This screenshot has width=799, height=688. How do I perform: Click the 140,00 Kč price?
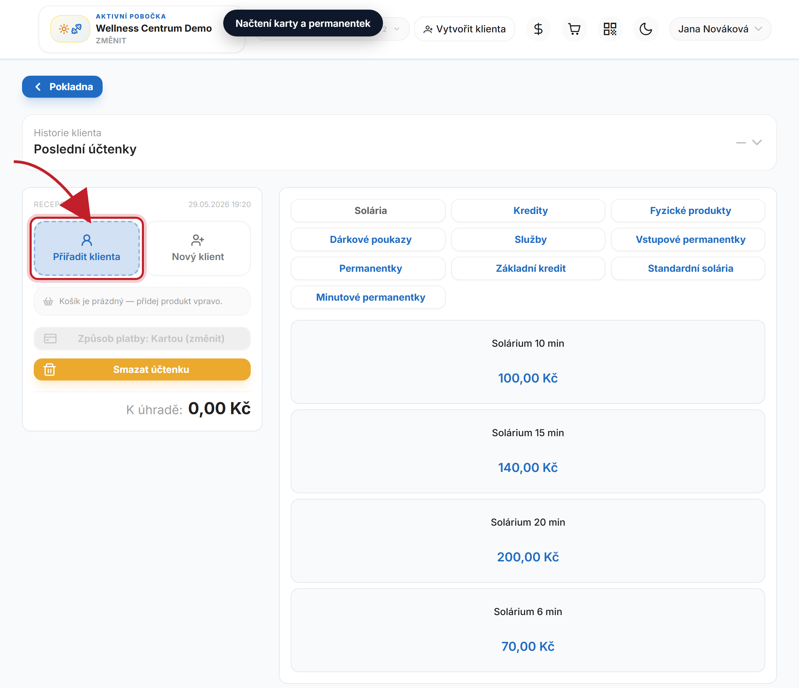pos(528,467)
